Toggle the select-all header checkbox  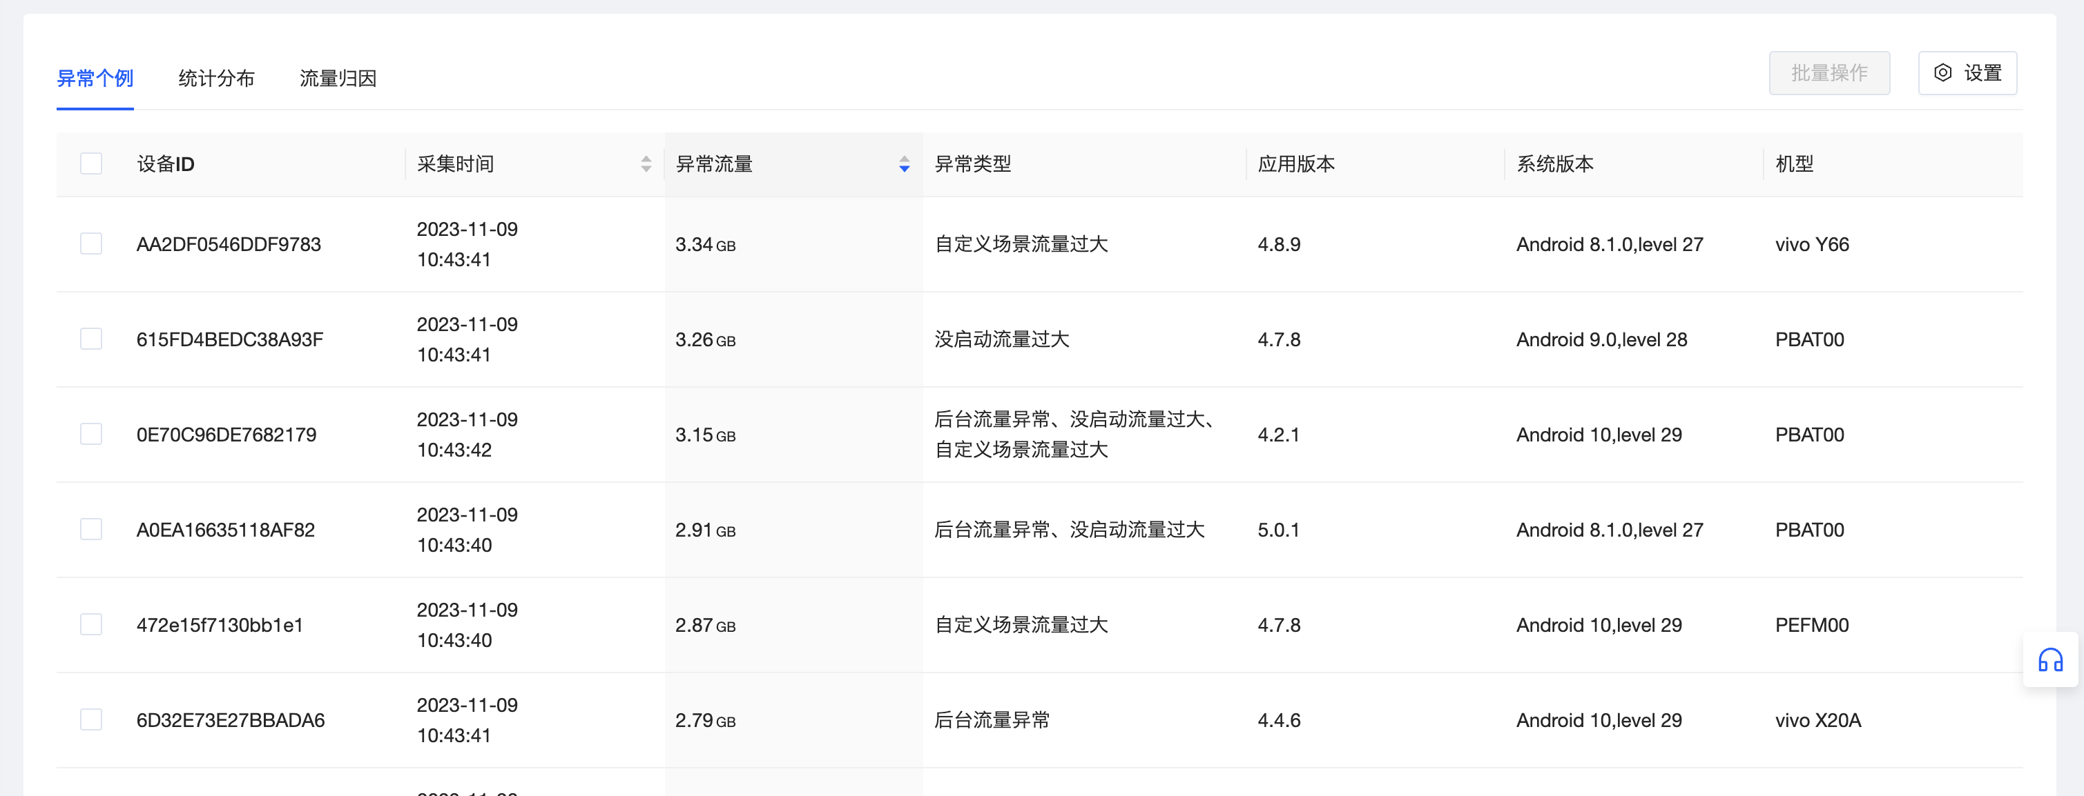(91, 164)
